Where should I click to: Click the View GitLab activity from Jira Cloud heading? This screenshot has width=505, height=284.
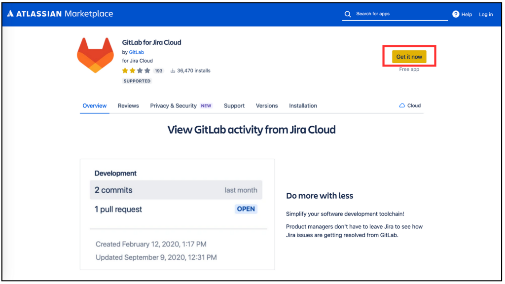252,130
